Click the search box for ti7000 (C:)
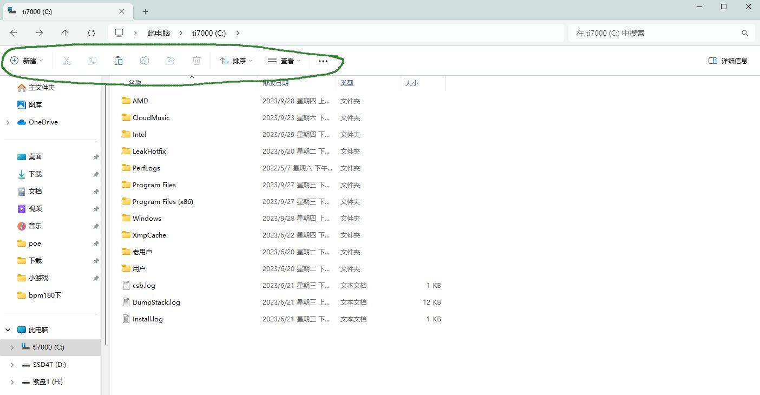Viewport: 760px width, 395px height. (x=661, y=33)
